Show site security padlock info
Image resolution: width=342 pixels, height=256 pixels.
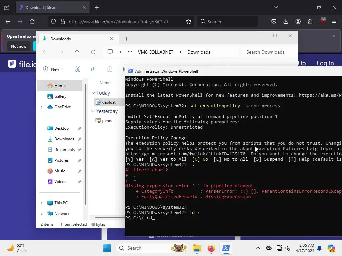[63, 22]
